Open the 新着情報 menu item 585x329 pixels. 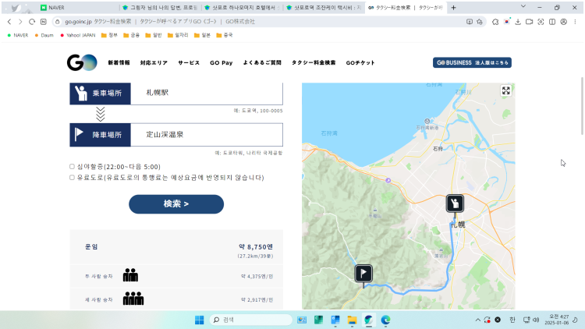[119, 62]
